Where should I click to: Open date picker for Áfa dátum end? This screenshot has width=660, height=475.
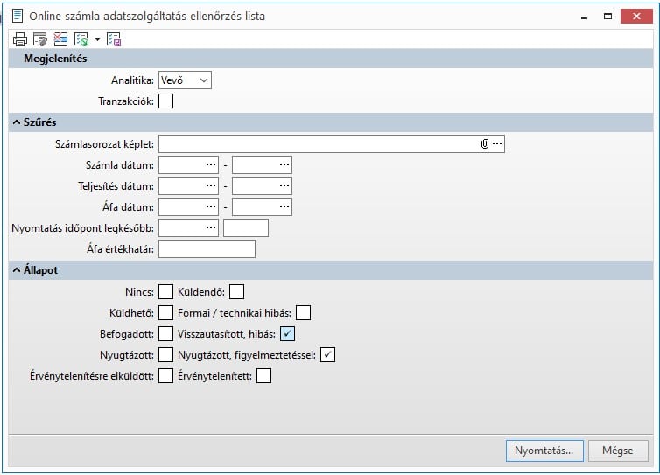pyautogui.click(x=284, y=206)
